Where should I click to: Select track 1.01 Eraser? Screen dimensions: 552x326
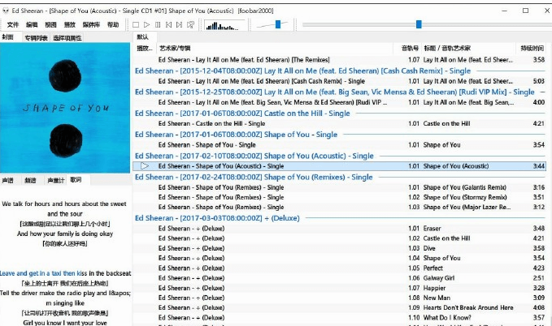[x=340, y=229]
